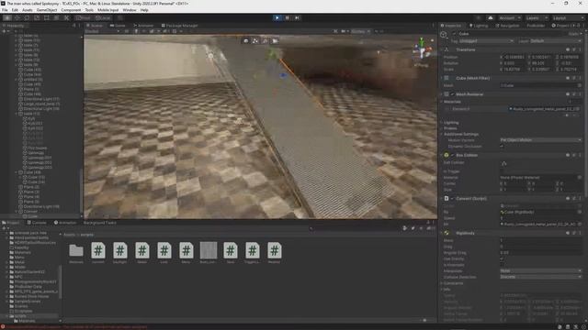Toggle the Mesh Renderer enabled checkbox
Image resolution: width=588 pixels, height=330 pixels.
[x=453, y=94]
